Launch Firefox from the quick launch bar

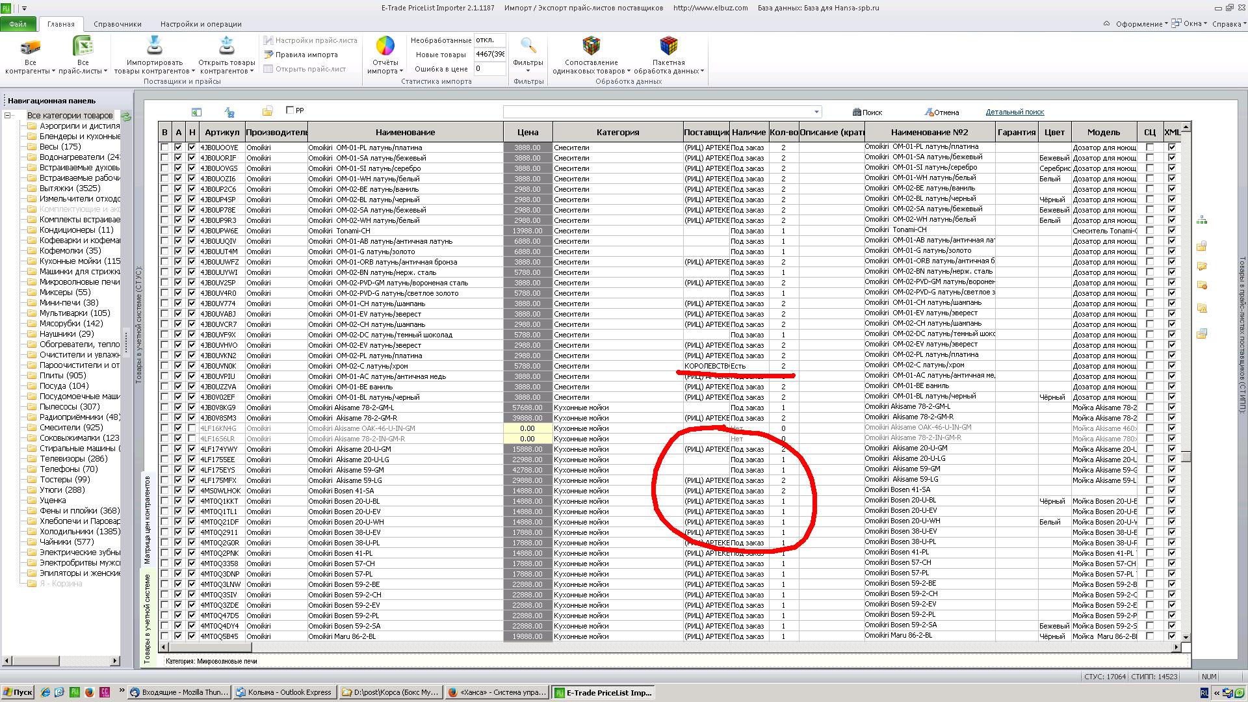89,692
